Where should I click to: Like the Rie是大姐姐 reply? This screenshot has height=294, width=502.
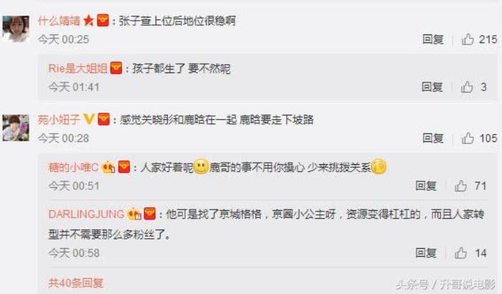pyautogui.click(x=467, y=87)
